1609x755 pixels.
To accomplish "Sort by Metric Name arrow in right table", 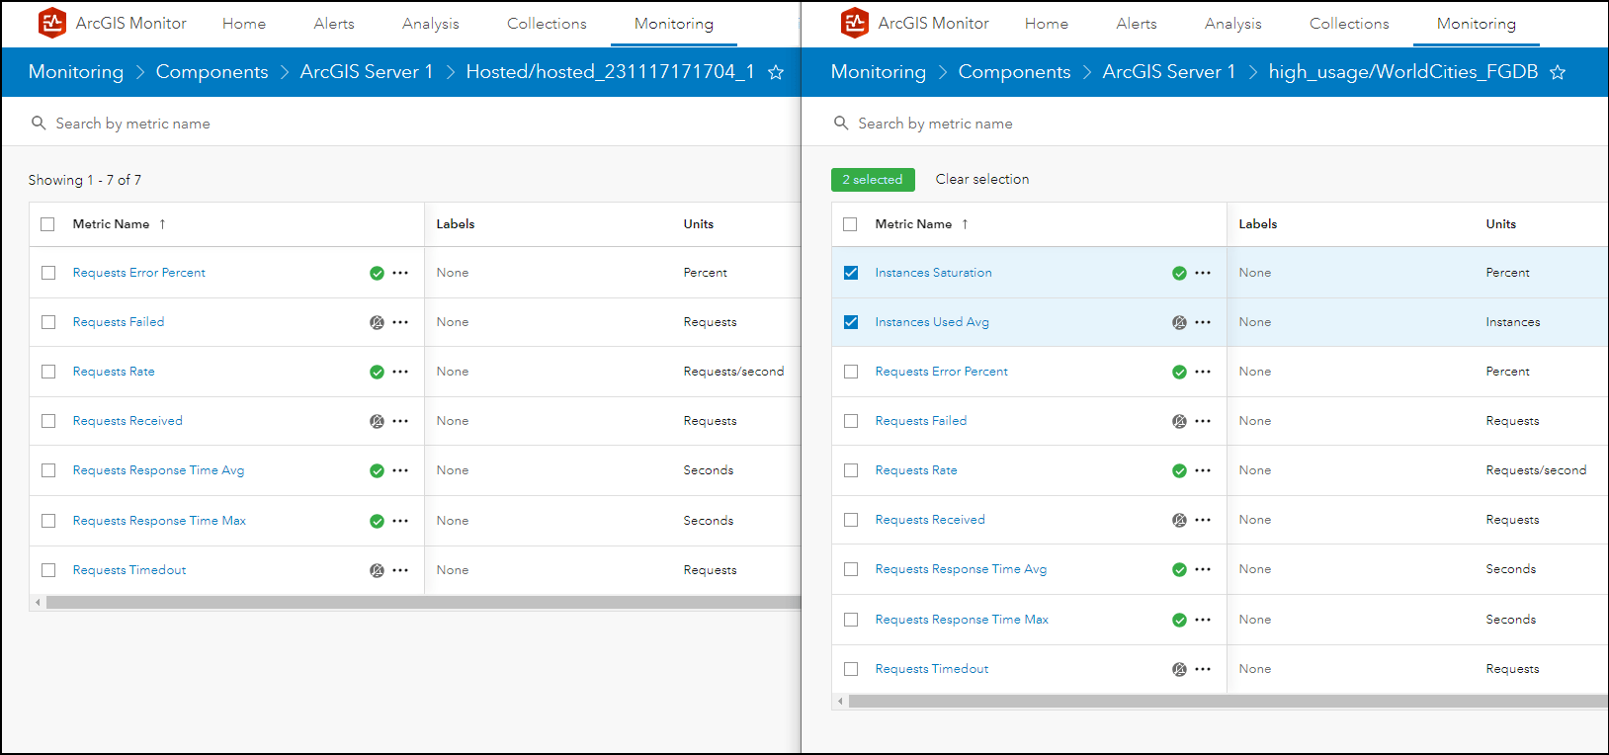I will 965,224.
